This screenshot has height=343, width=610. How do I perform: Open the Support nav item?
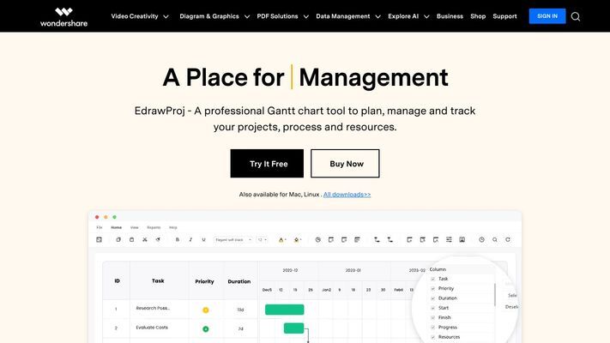[504, 16]
